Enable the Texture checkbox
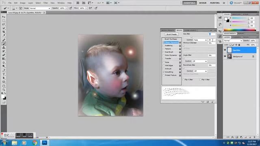Screen dimensions: 260x146 [164, 49]
